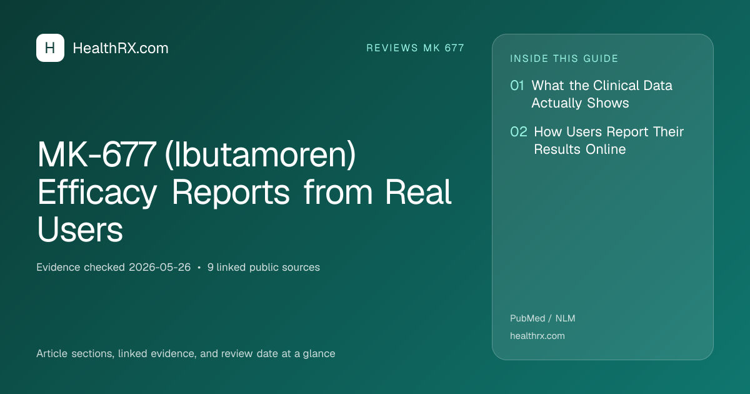Viewport: 750px width, 394px height.
Task: Click the 01 section number
Action: (517, 86)
